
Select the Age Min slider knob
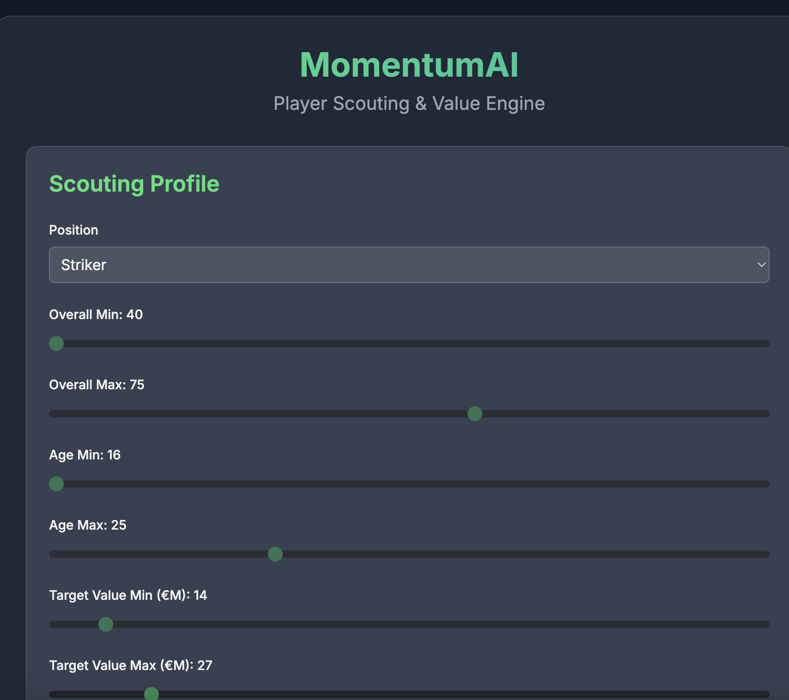(56, 484)
